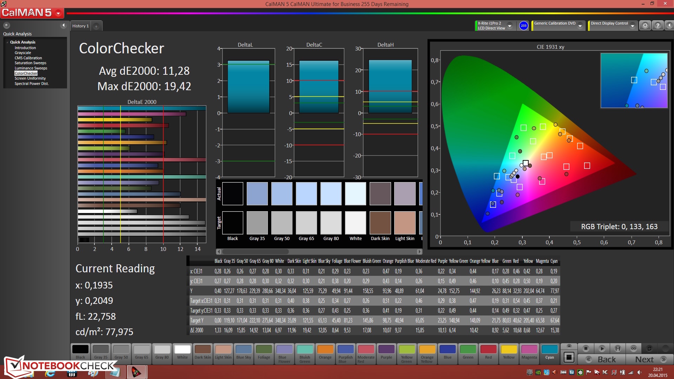Open the CalMAN 5 main menu arrow

pos(58,13)
